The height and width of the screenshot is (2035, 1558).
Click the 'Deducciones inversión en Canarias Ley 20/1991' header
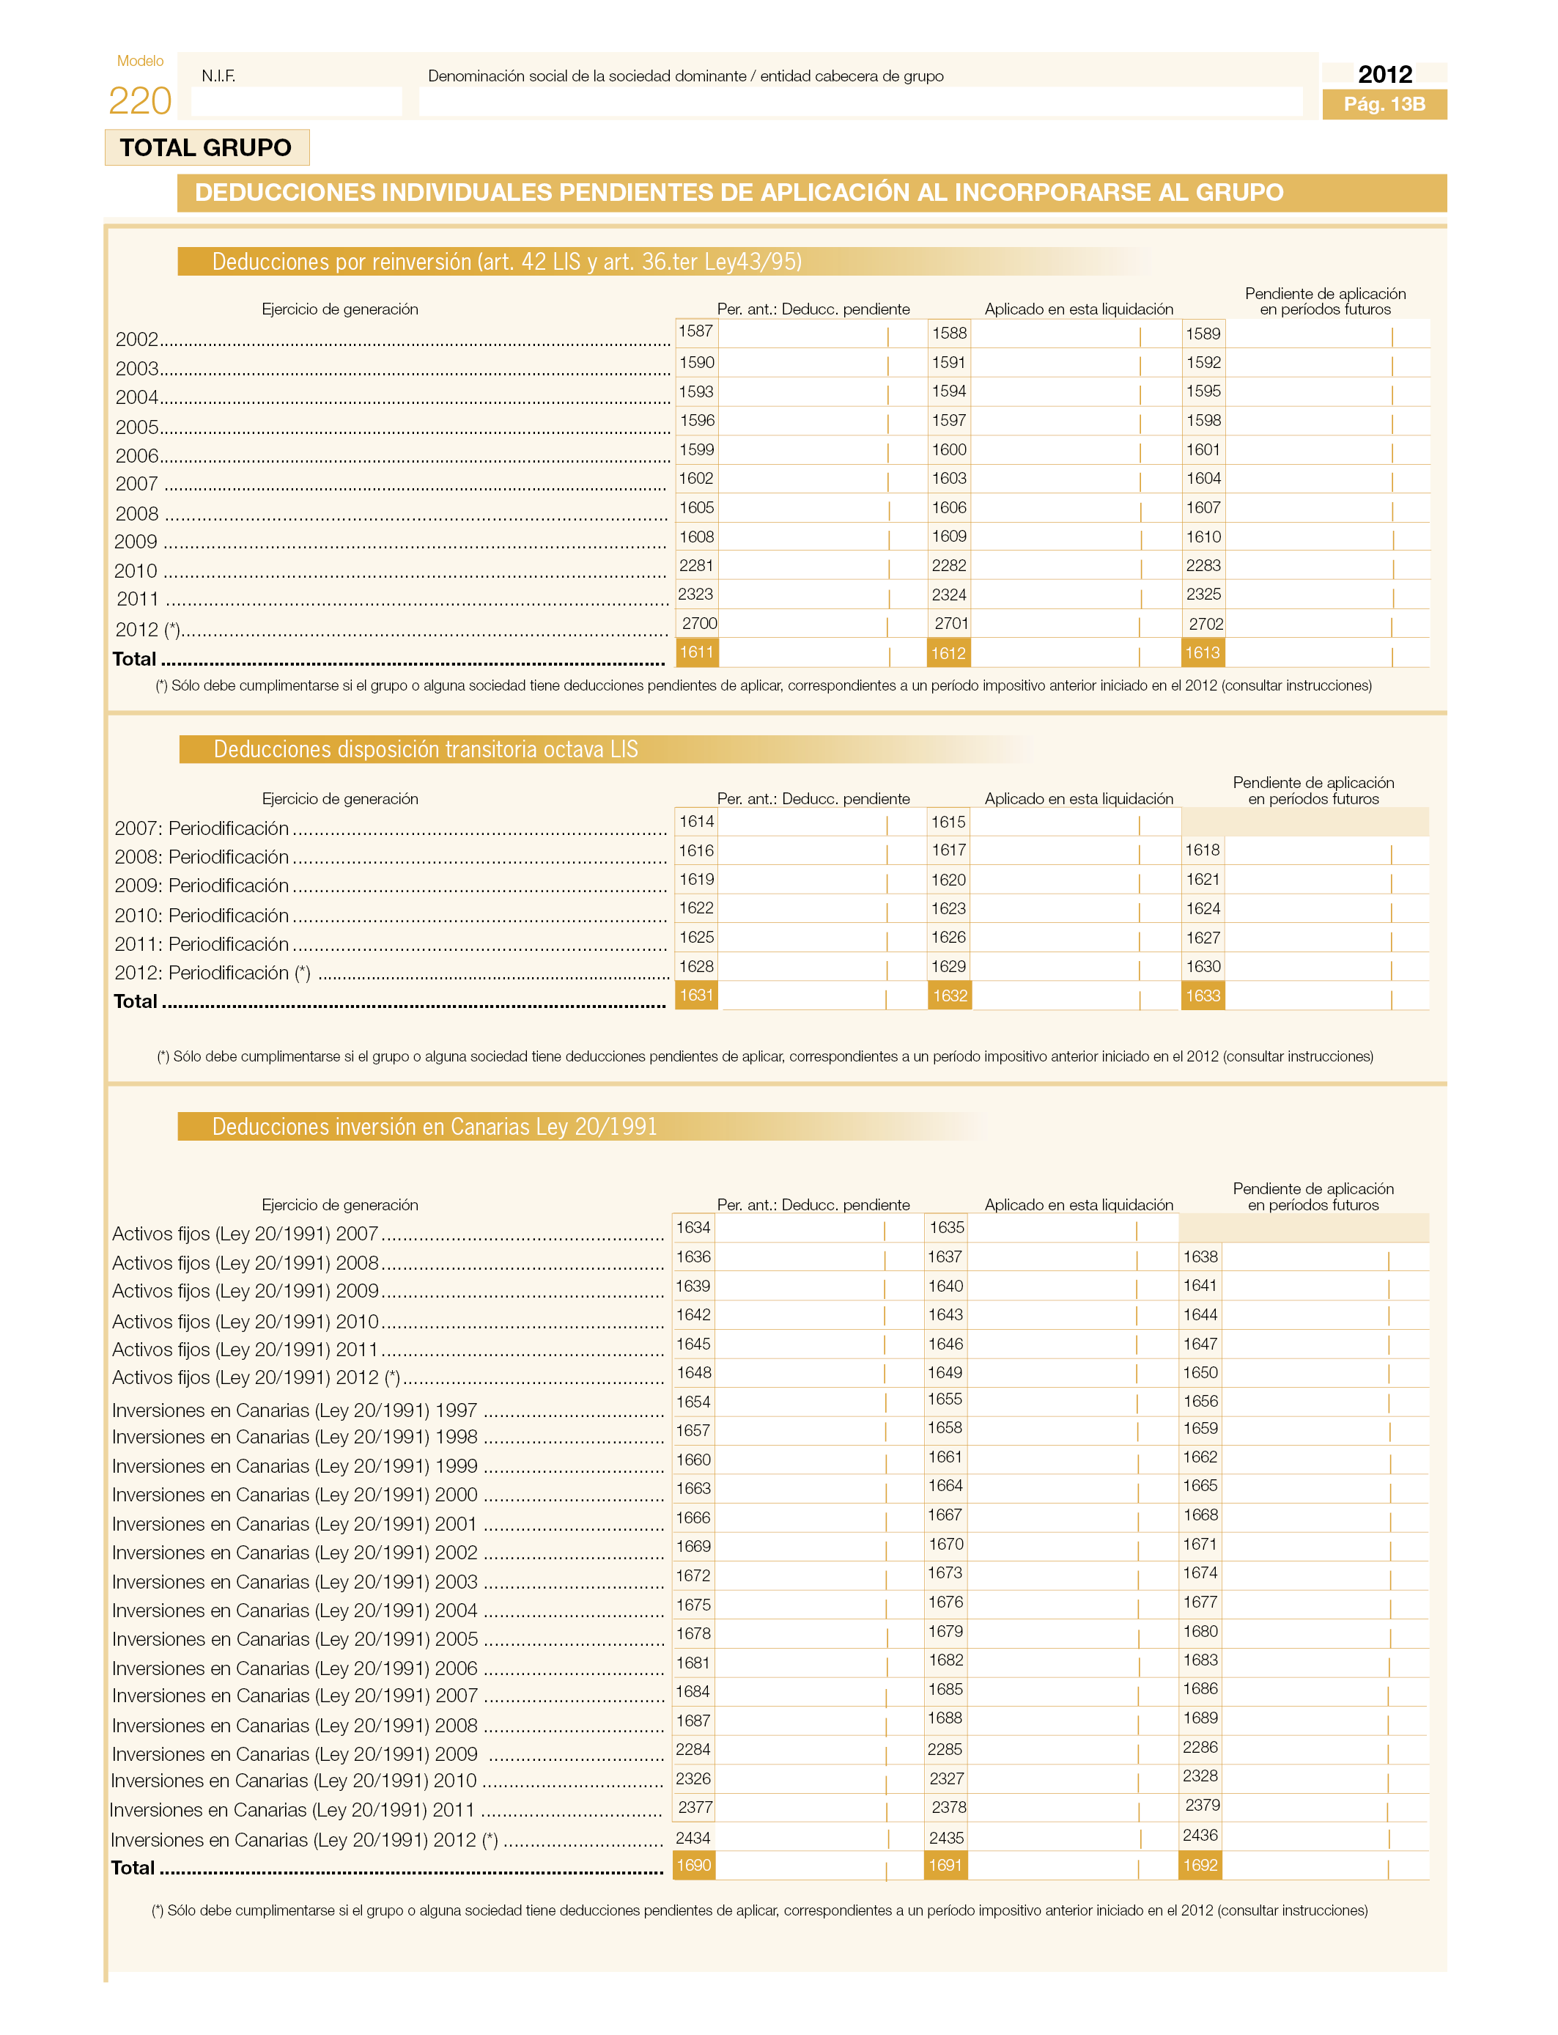[434, 1126]
